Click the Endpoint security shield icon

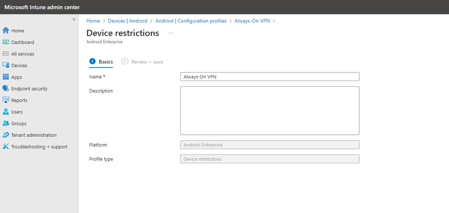pyautogui.click(x=6, y=89)
